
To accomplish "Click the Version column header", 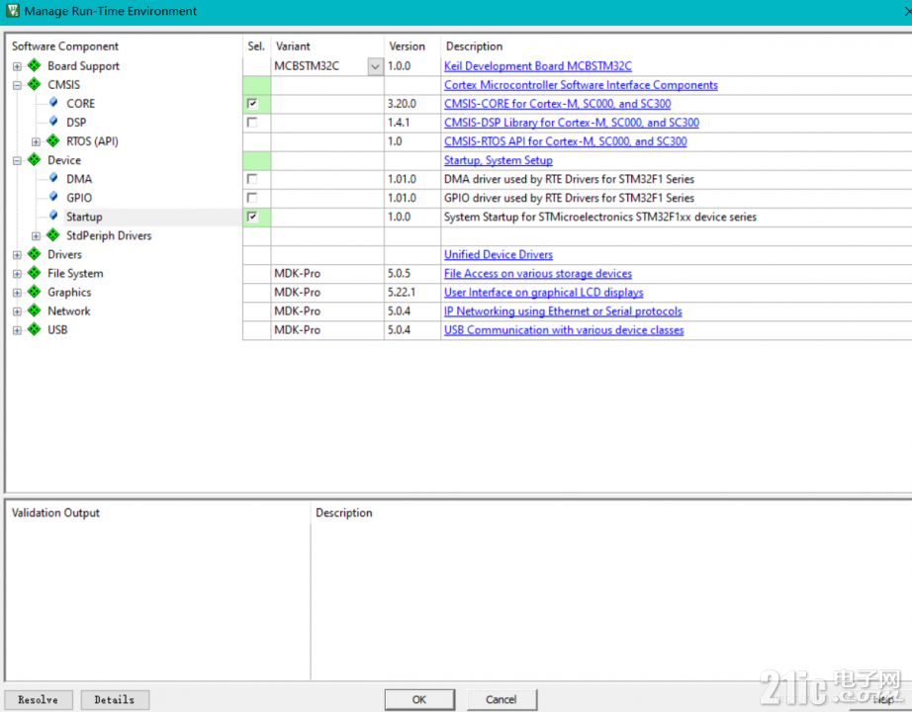I will click(408, 45).
